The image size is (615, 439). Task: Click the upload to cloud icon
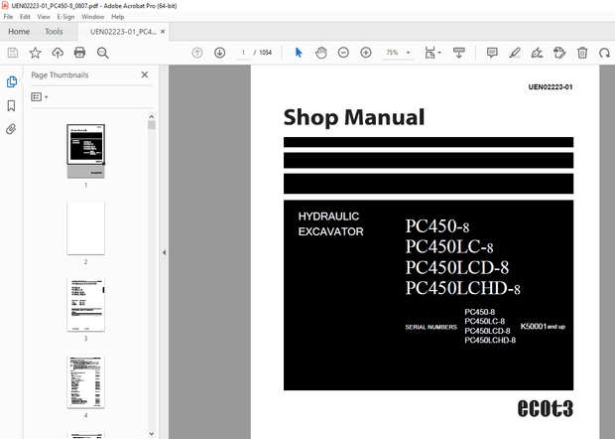point(58,53)
